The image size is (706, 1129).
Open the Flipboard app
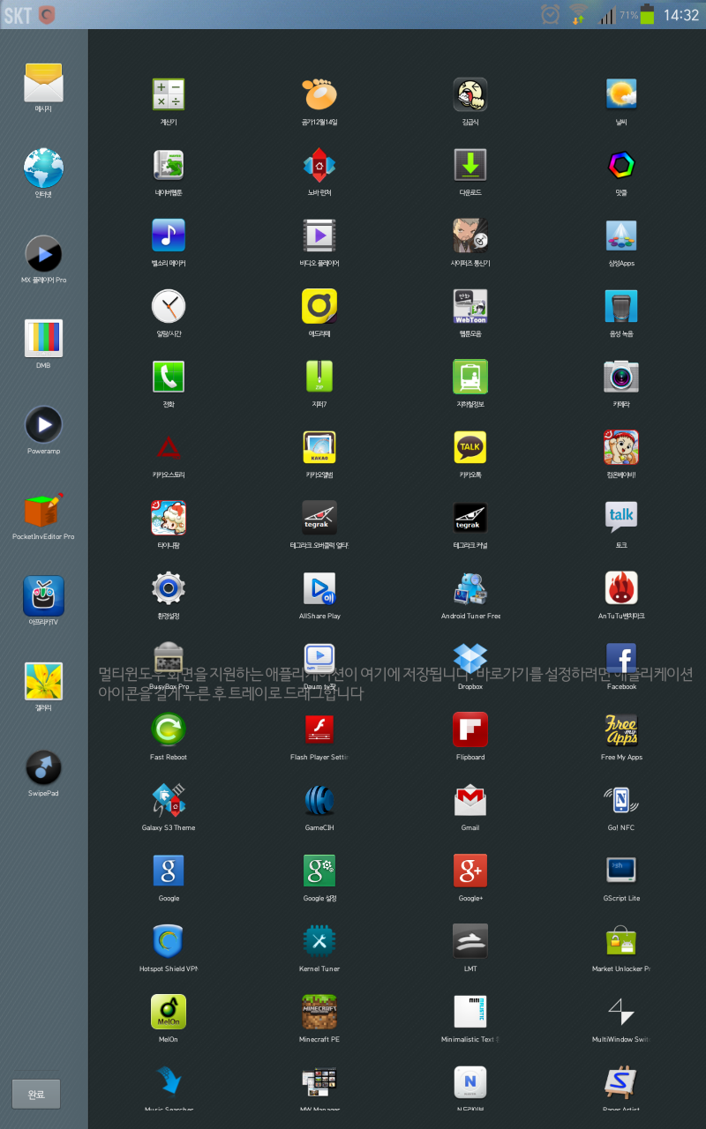click(x=470, y=729)
